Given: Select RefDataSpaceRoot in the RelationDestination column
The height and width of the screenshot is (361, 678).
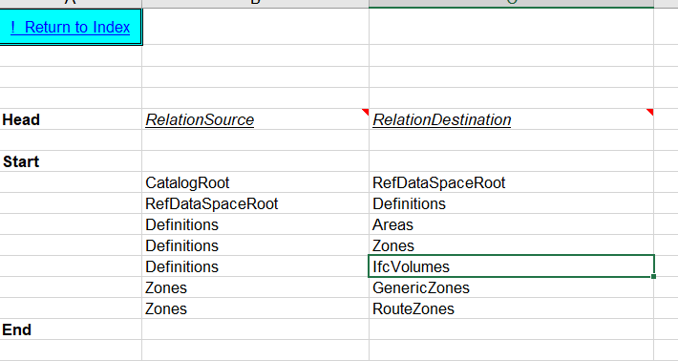Looking at the screenshot, I should pyautogui.click(x=511, y=182).
